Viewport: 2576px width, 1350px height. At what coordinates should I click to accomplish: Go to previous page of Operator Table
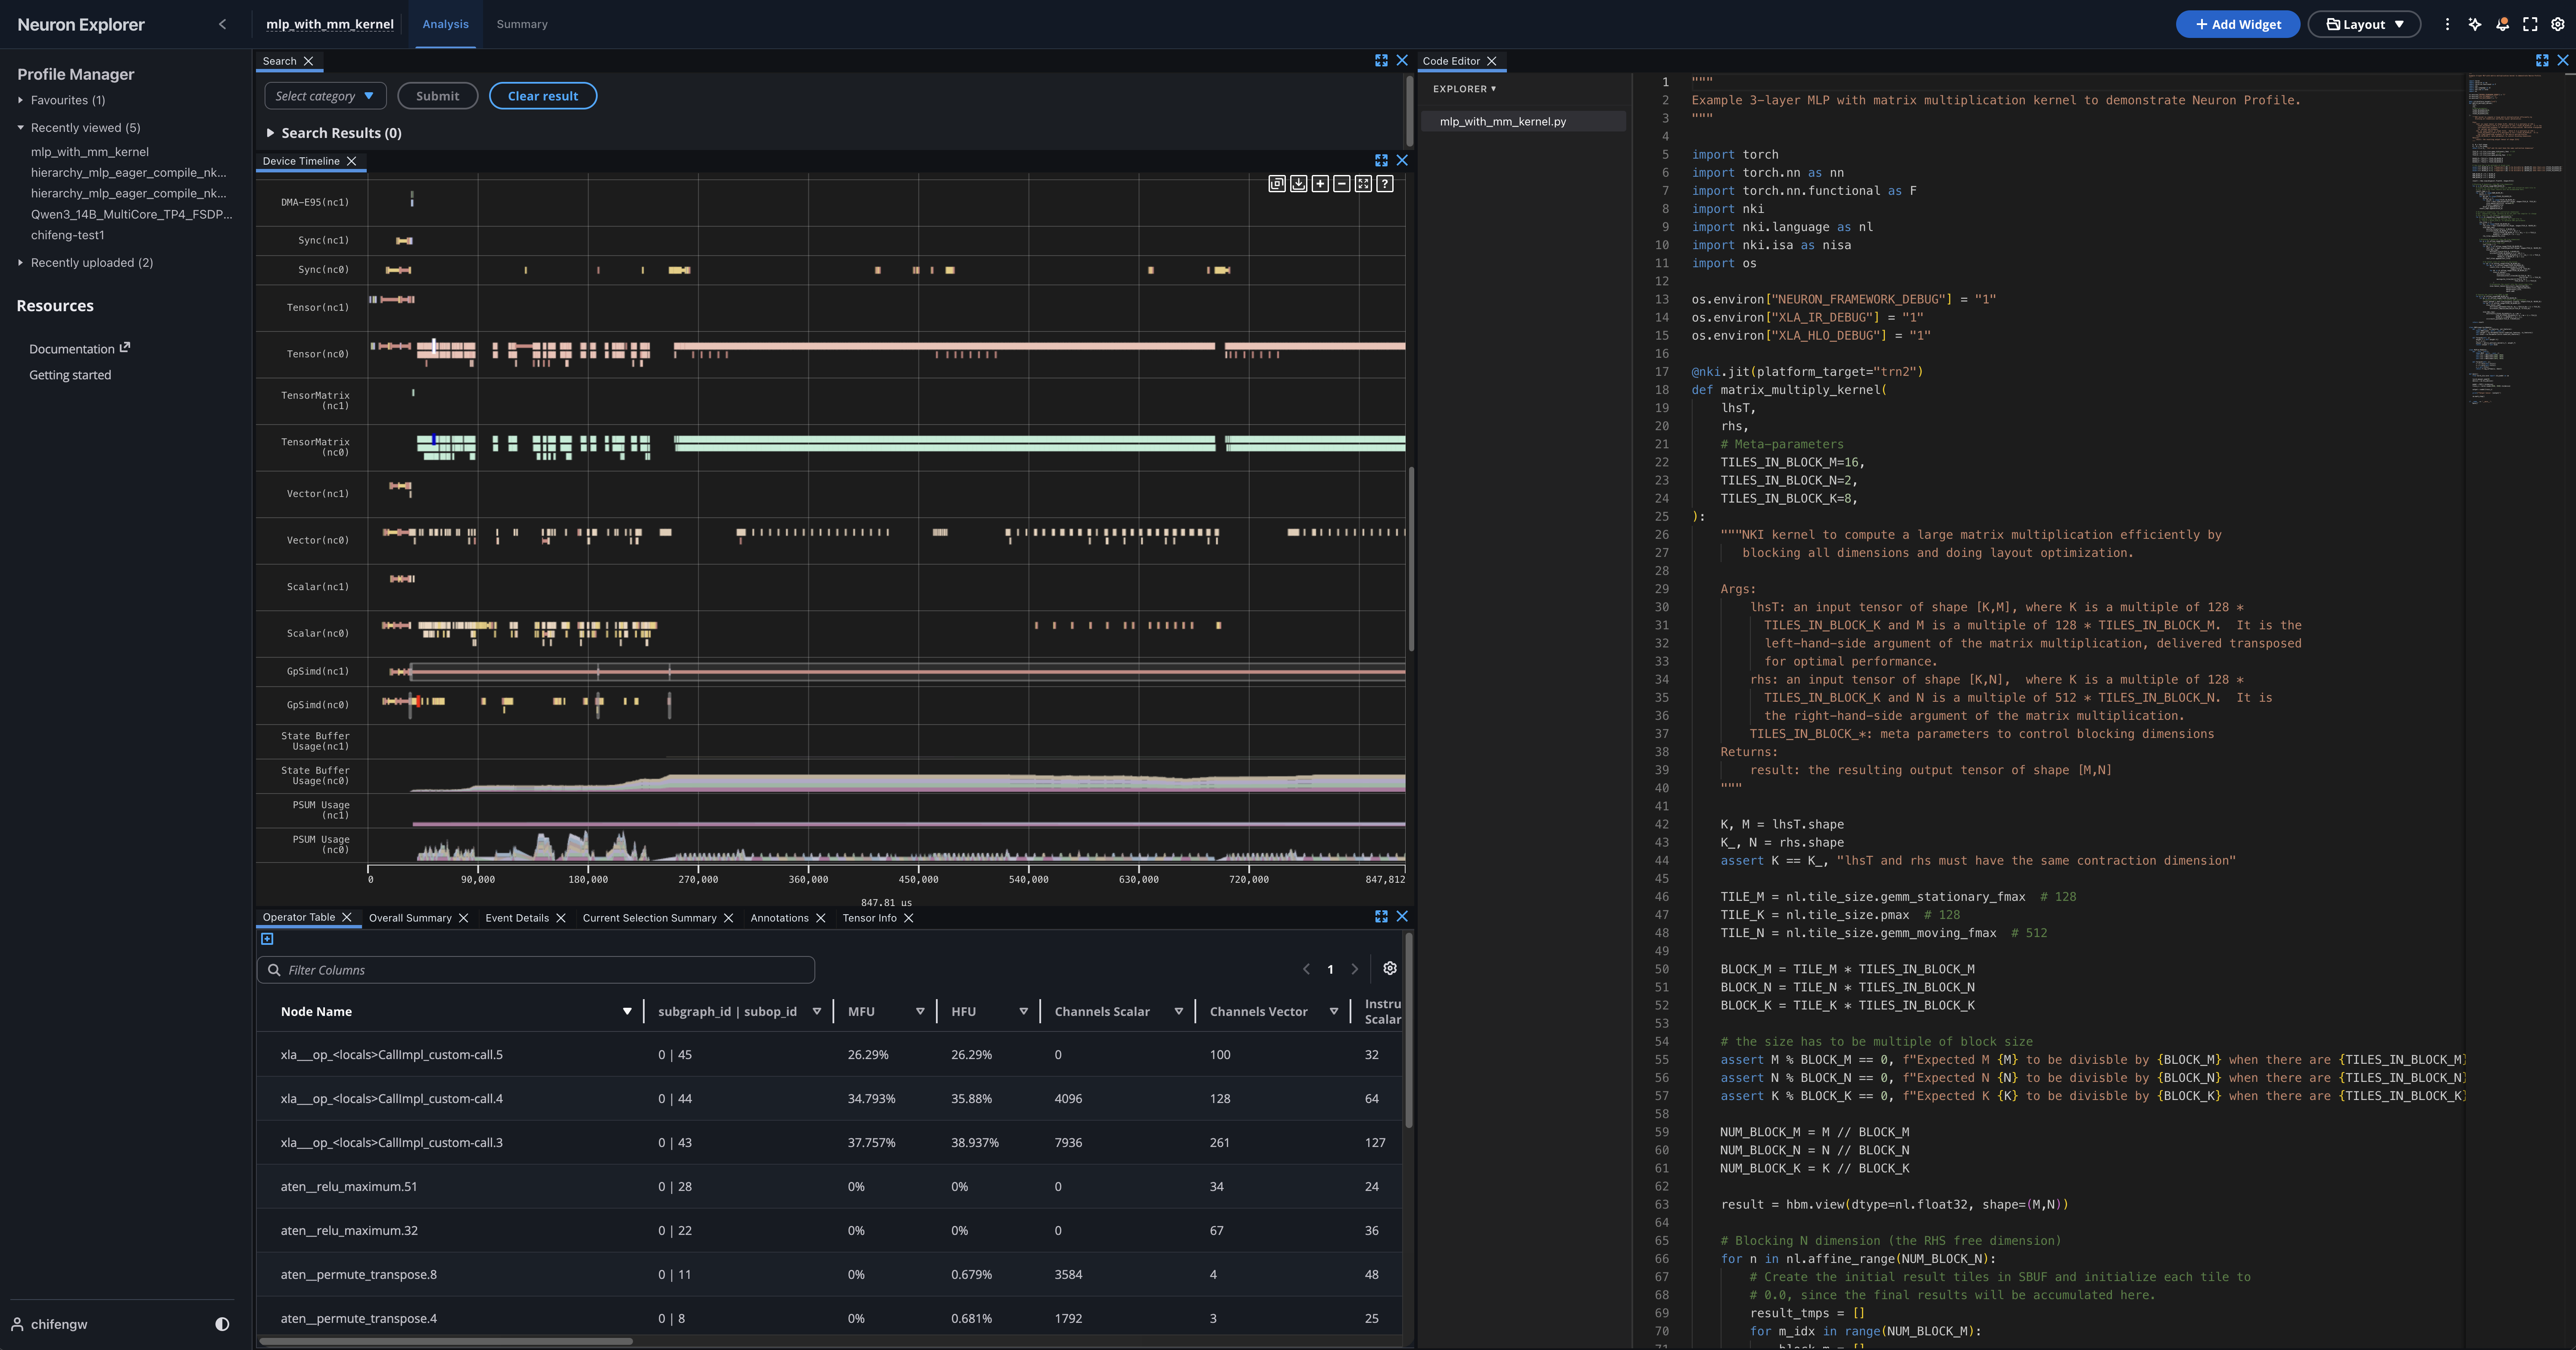1306,969
